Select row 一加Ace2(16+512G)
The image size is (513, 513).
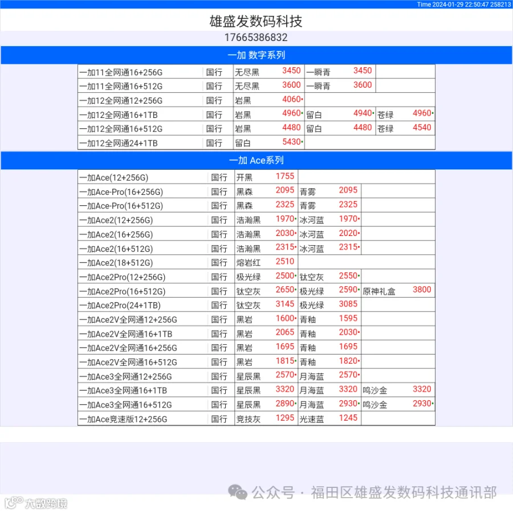[x=256, y=248]
